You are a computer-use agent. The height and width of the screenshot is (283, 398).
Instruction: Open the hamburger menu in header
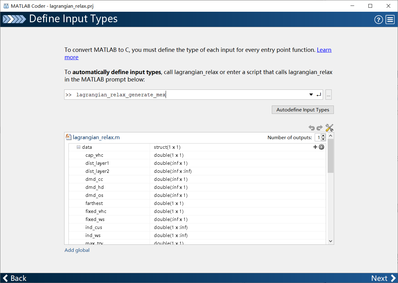point(390,20)
